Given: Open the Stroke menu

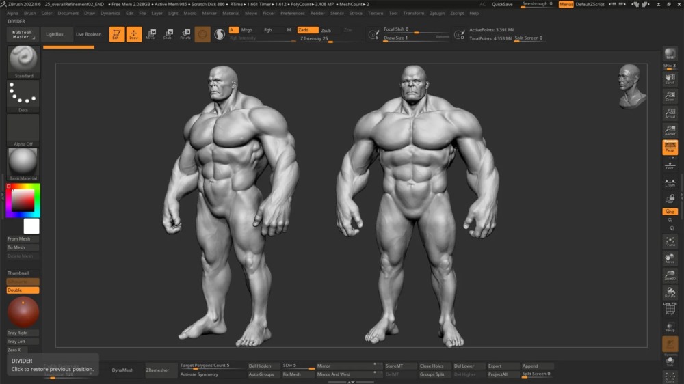Looking at the screenshot, I should pyautogui.click(x=356, y=14).
